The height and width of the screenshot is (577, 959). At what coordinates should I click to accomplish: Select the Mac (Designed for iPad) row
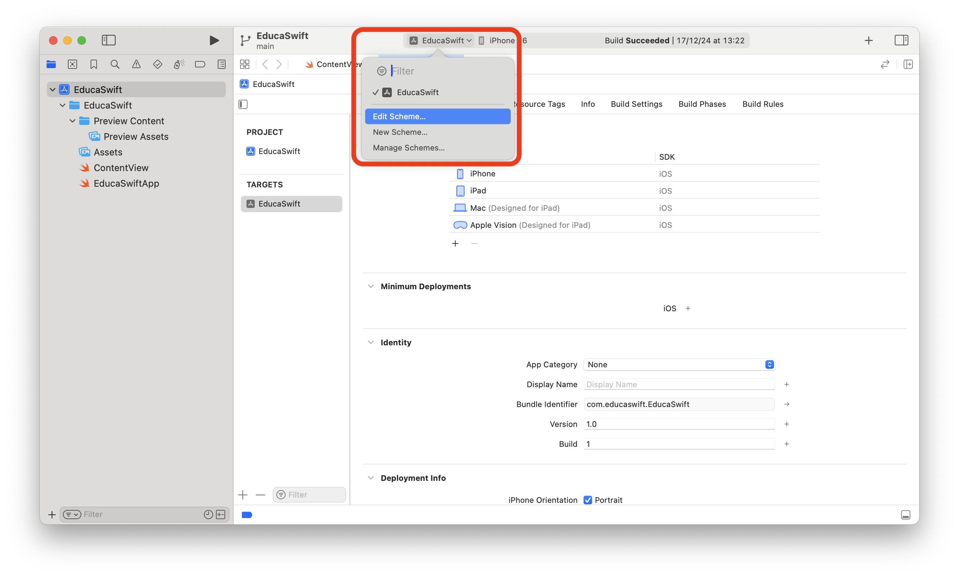tap(634, 208)
